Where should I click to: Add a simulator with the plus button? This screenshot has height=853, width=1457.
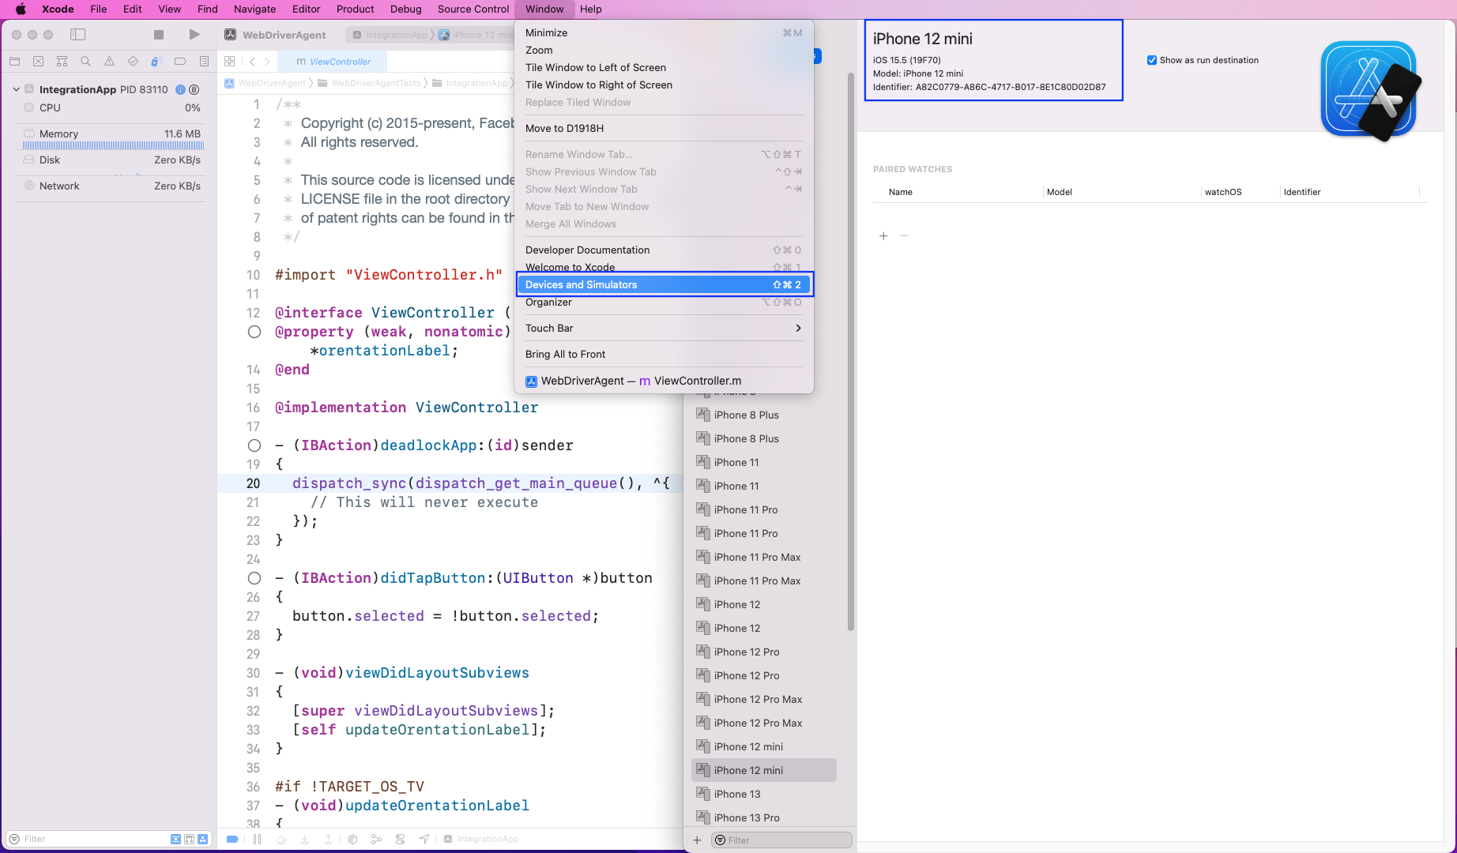[697, 840]
